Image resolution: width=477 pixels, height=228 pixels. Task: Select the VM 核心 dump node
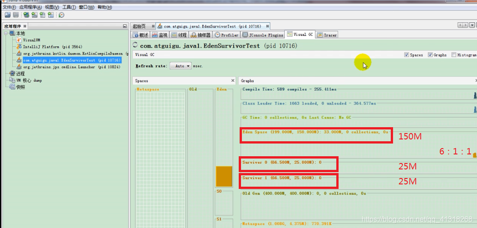[x=29, y=80]
